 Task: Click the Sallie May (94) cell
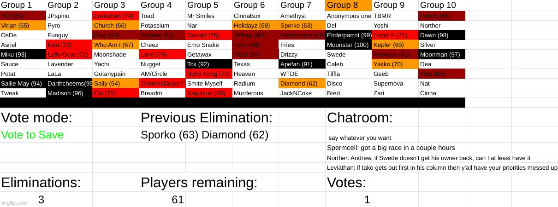coord(23,84)
